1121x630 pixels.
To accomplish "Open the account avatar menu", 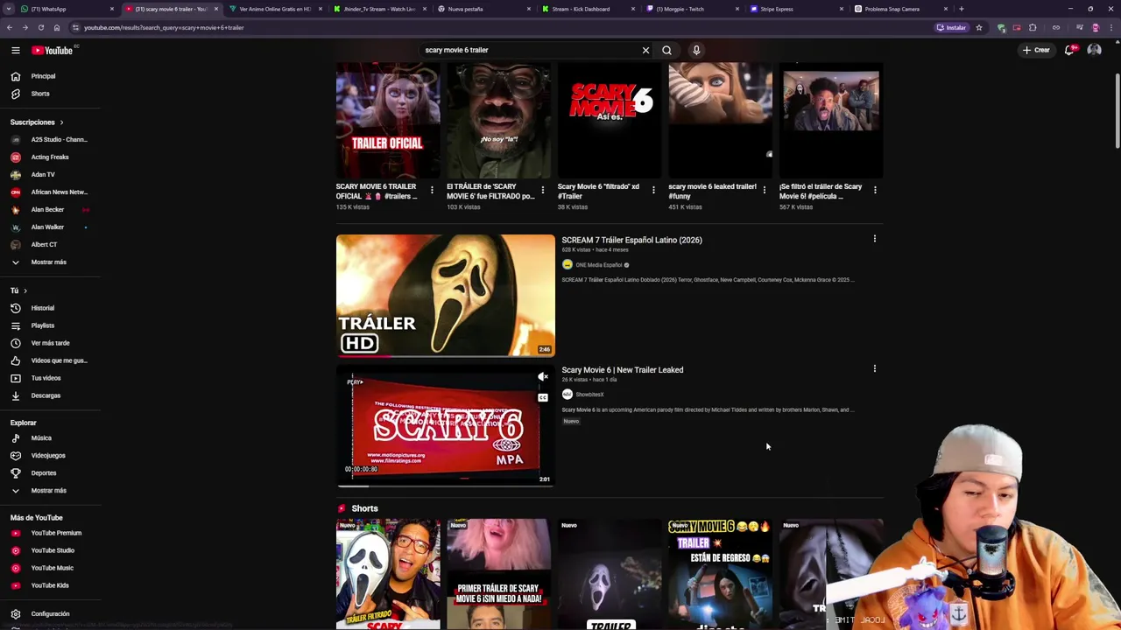I will tap(1094, 50).
